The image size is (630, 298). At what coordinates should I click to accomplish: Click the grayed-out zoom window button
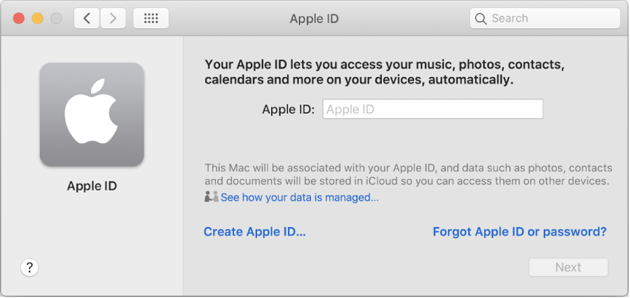[x=56, y=19]
